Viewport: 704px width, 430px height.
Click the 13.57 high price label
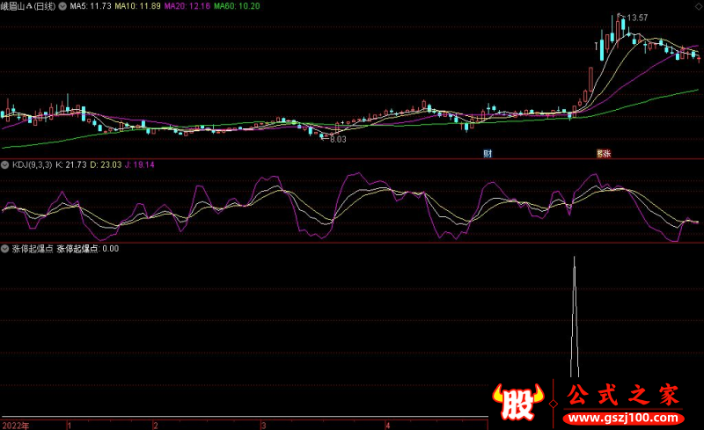[636, 18]
